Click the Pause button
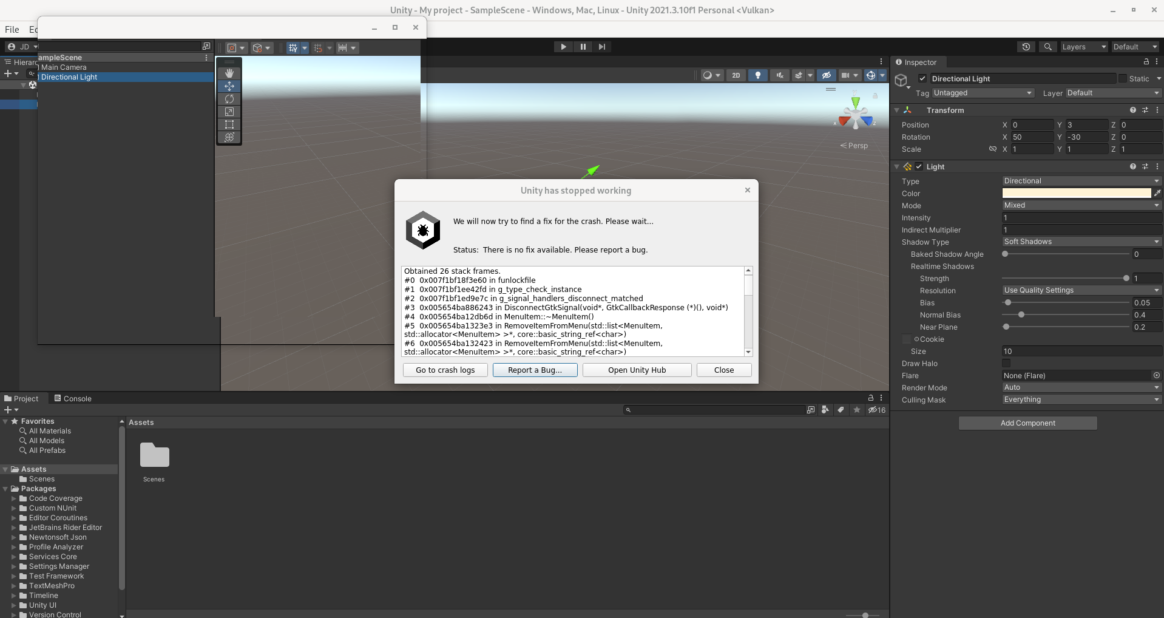 tap(583, 47)
